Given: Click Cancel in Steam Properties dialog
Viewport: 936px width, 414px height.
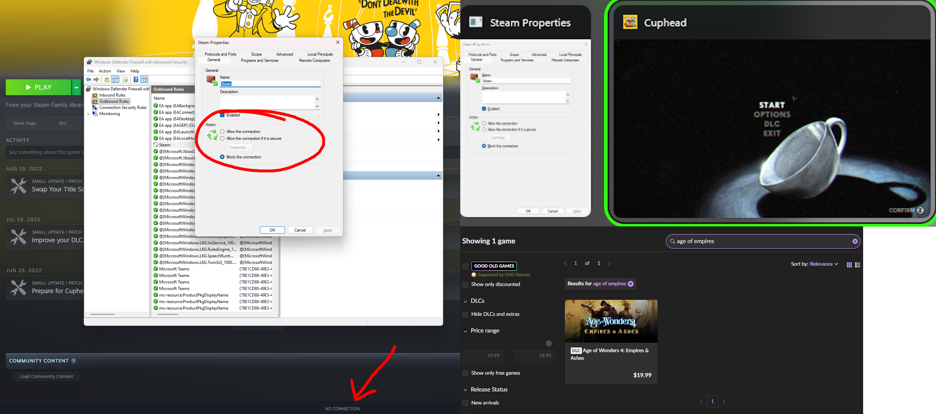Looking at the screenshot, I should (300, 230).
